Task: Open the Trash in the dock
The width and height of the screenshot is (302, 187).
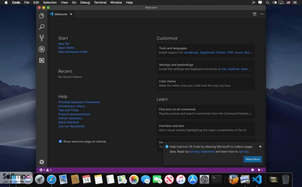Action: (285, 179)
